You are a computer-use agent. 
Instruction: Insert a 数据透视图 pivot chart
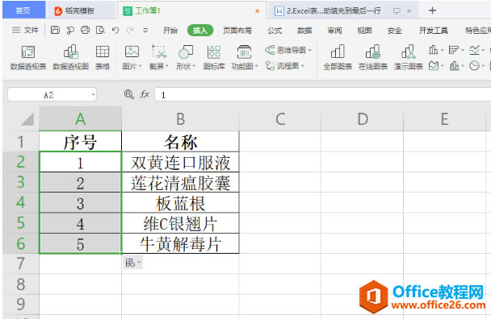click(71, 57)
